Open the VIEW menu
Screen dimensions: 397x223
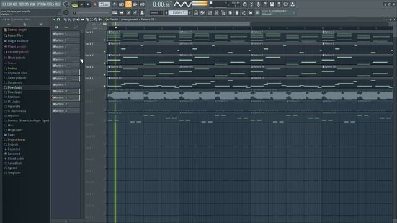(x=33, y=4)
